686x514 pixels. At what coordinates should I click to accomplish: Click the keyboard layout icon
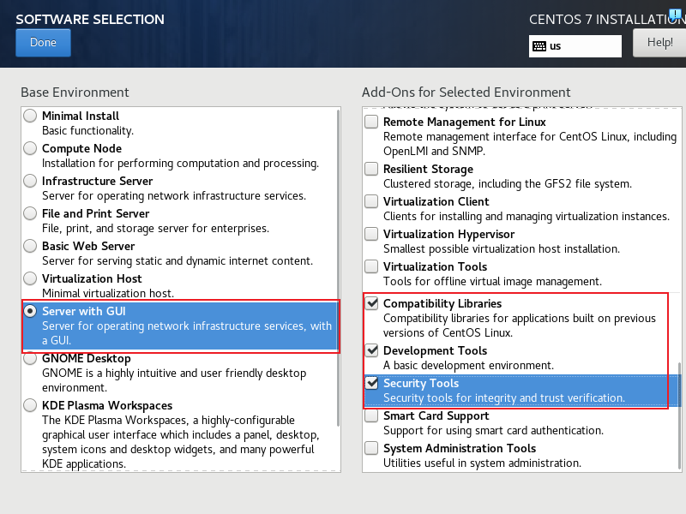[x=539, y=46]
